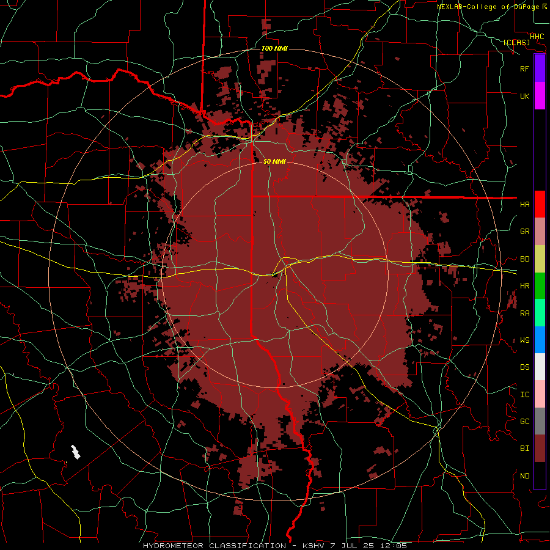
Task: Click the magenta UK legend color swatch
Action: (540, 96)
